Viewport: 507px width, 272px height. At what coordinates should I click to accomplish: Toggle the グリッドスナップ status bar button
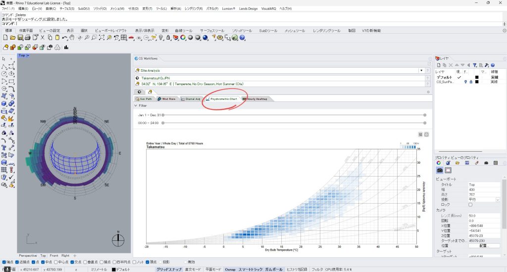pos(169,270)
